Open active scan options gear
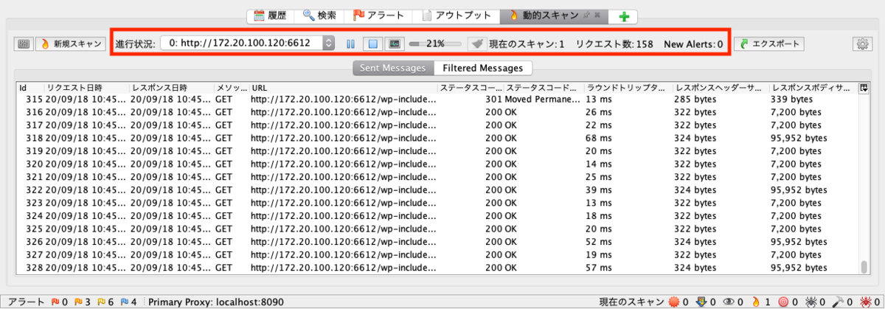 [x=861, y=44]
